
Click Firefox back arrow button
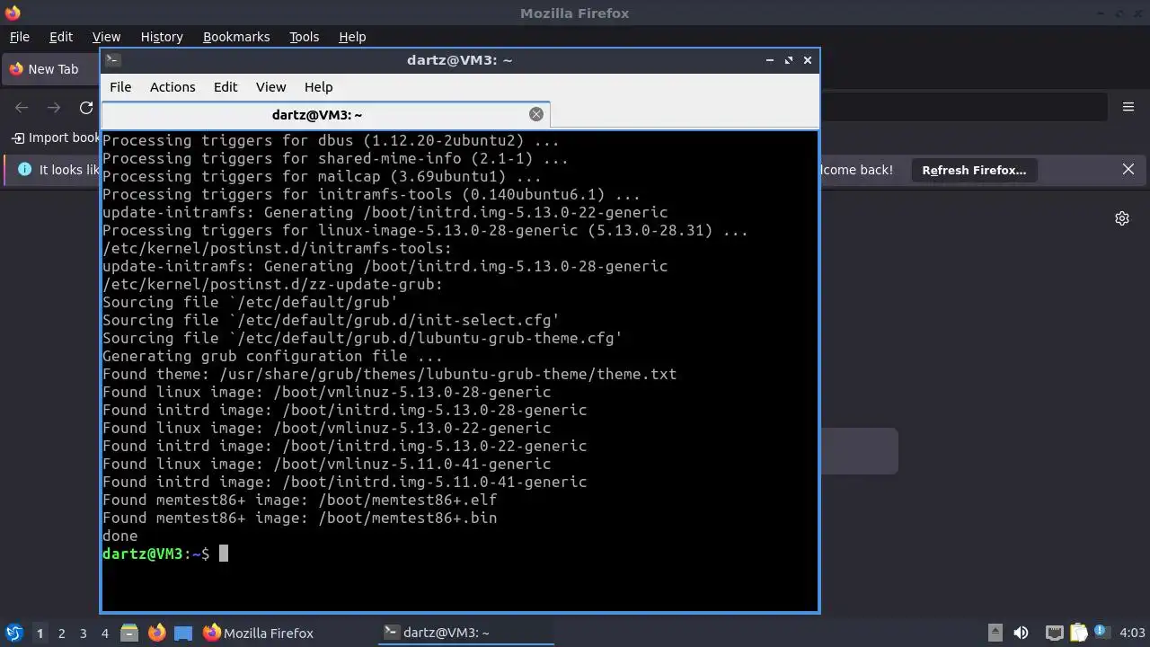[x=22, y=108]
